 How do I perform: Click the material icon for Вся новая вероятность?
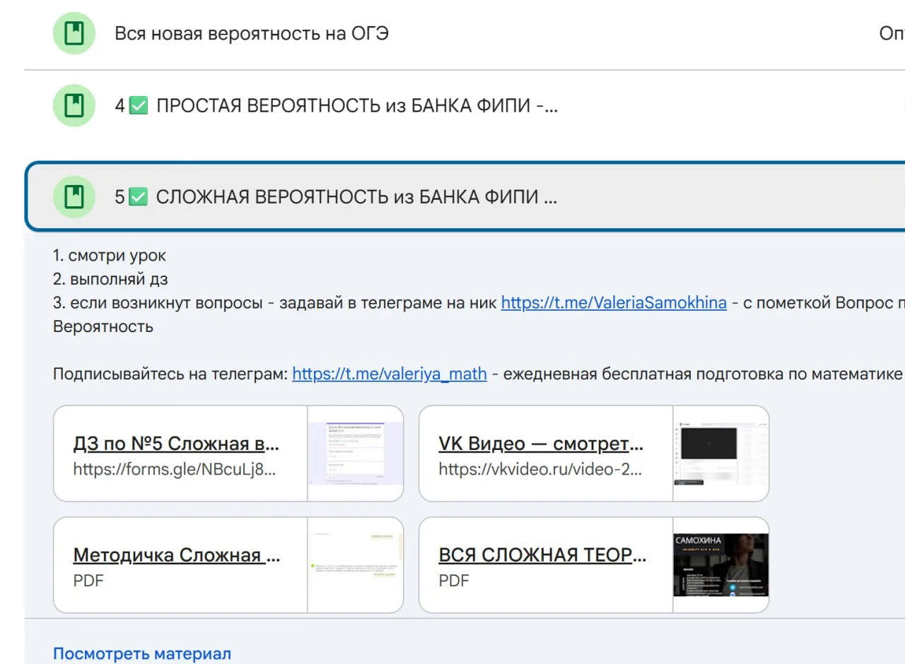click(x=74, y=33)
